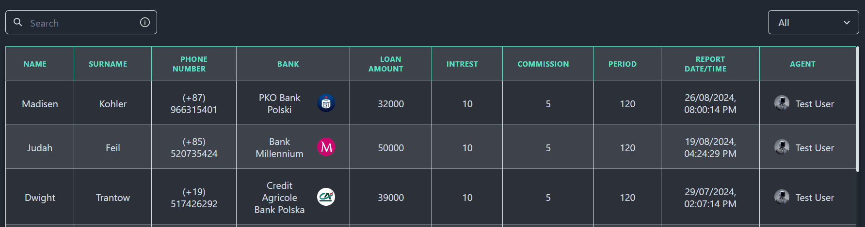Click the Surname column header
The height and width of the screenshot is (227, 865).
108,64
